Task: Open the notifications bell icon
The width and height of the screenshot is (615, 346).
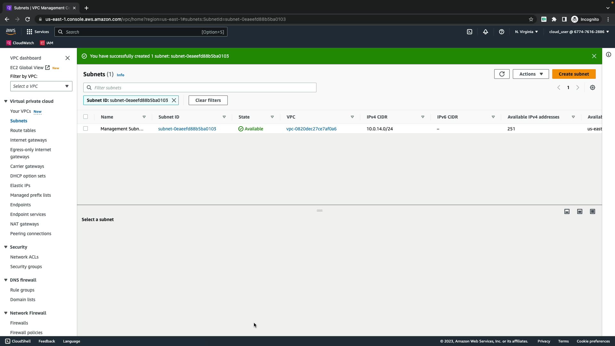Action: (485, 32)
